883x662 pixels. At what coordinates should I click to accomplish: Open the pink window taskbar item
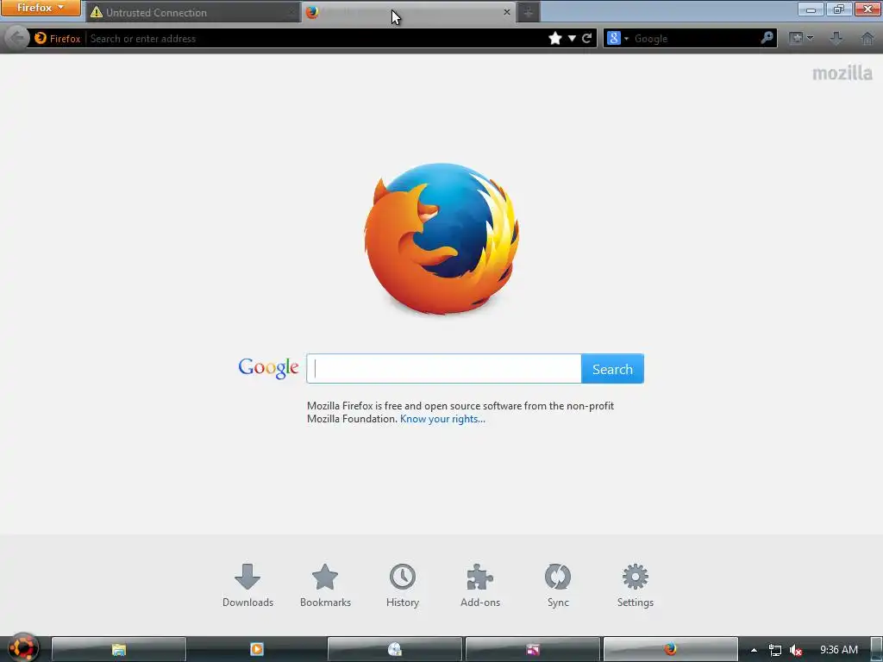(x=533, y=650)
